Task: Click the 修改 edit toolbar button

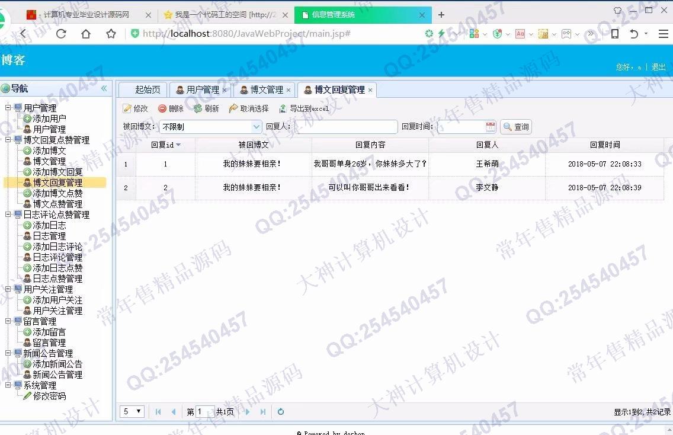Action: coord(135,108)
